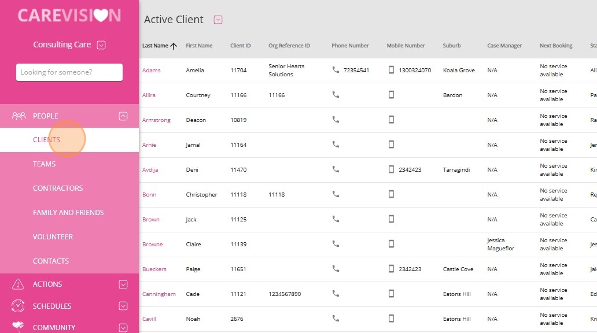The width and height of the screenshot is (597, 333).
Task: Expand the Schedules menu section
Action: pyautogui.click(x=123, y=306)
